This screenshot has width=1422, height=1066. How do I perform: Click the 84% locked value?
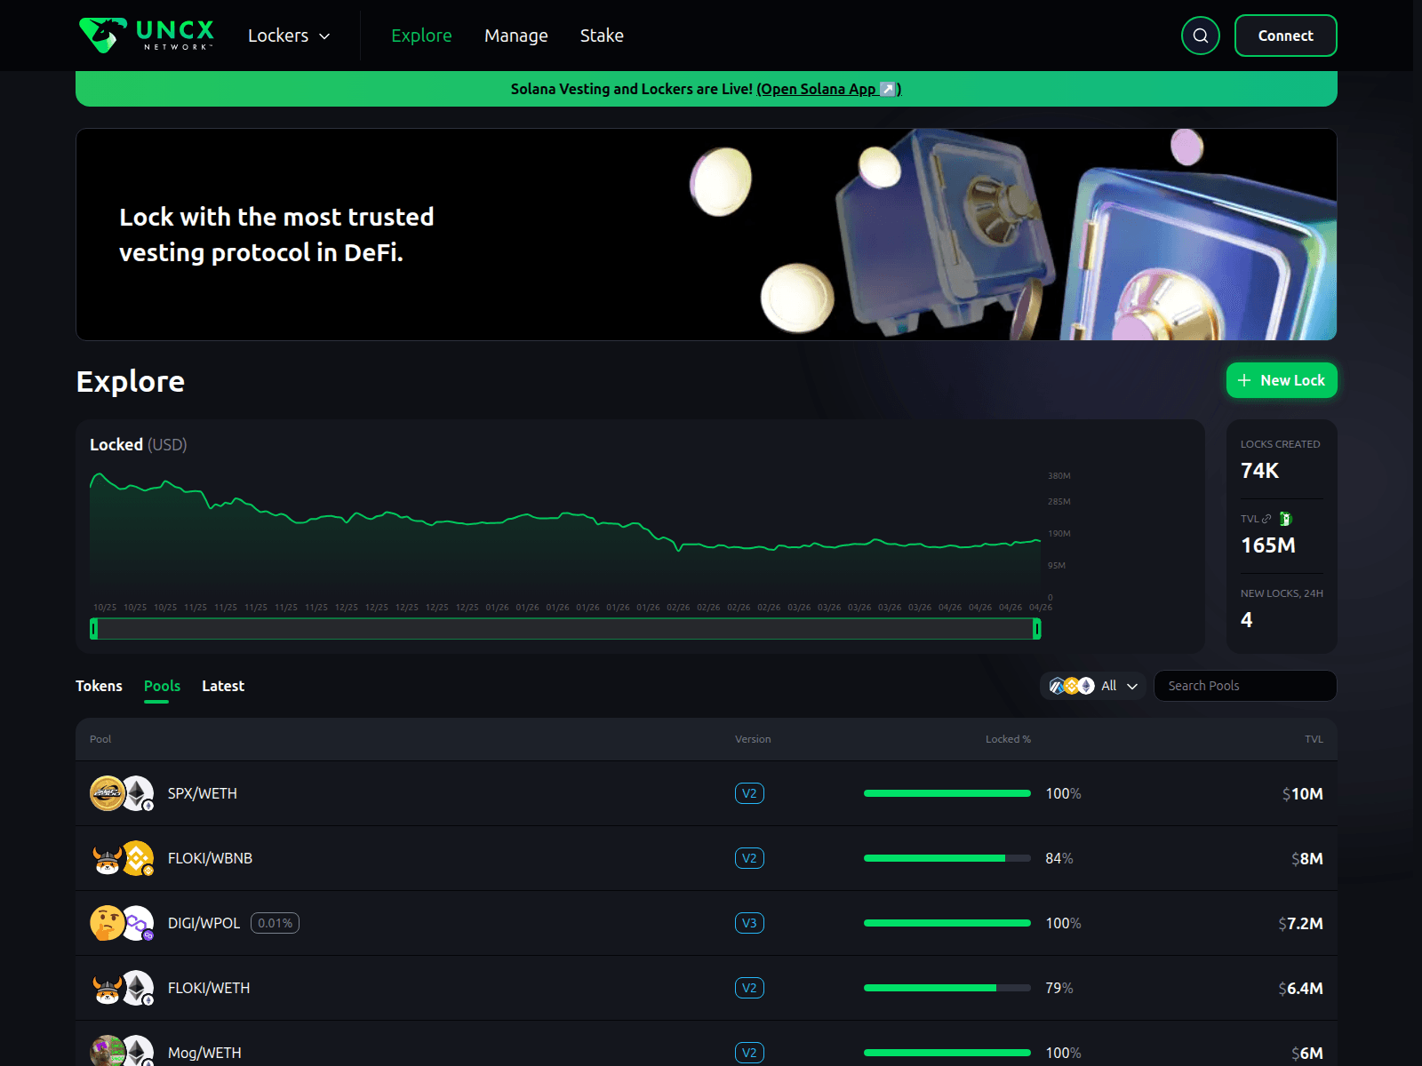1059,858
